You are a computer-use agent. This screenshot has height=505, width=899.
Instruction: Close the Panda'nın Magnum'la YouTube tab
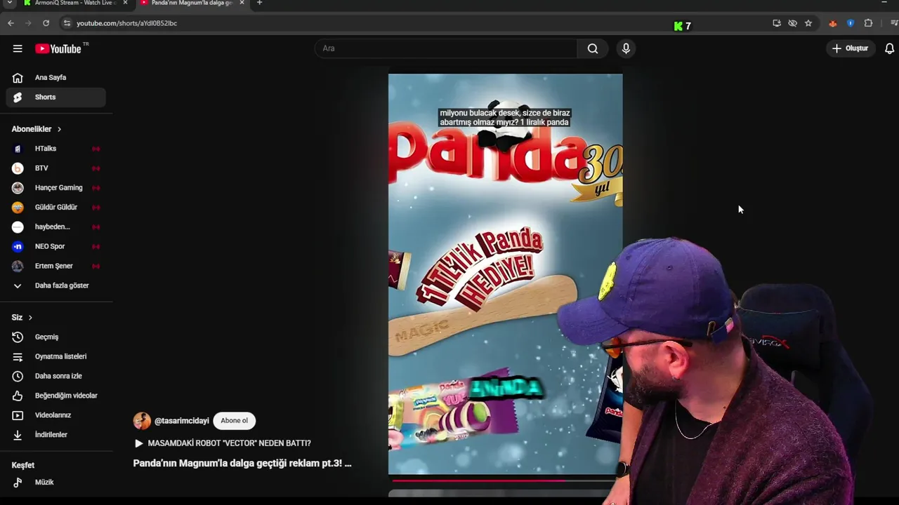point(242,3)
